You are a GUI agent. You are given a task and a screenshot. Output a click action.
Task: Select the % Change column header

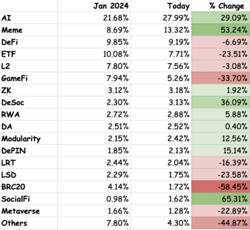click(221, 6)
